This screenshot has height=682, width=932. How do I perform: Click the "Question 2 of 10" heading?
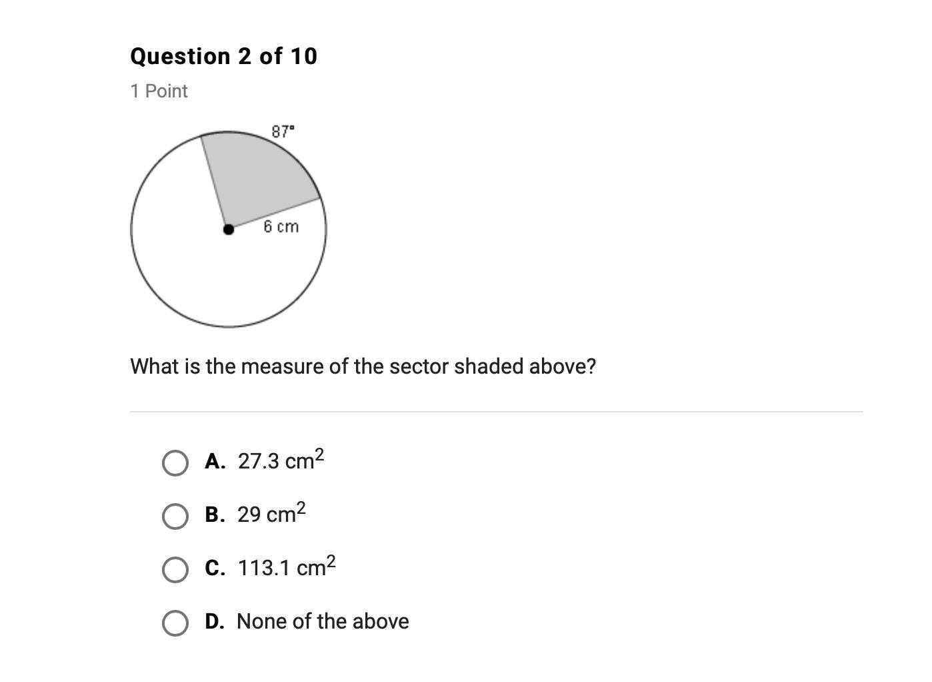(x=223, y=56)
